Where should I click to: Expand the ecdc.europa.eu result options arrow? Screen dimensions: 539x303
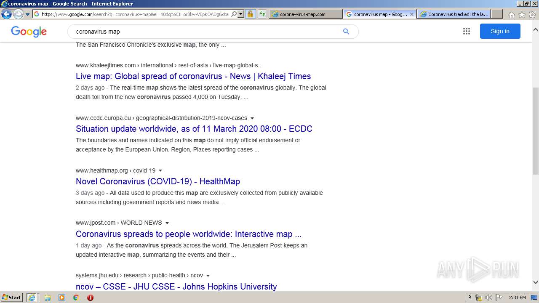pyautogui.click(x=252, y=118)
